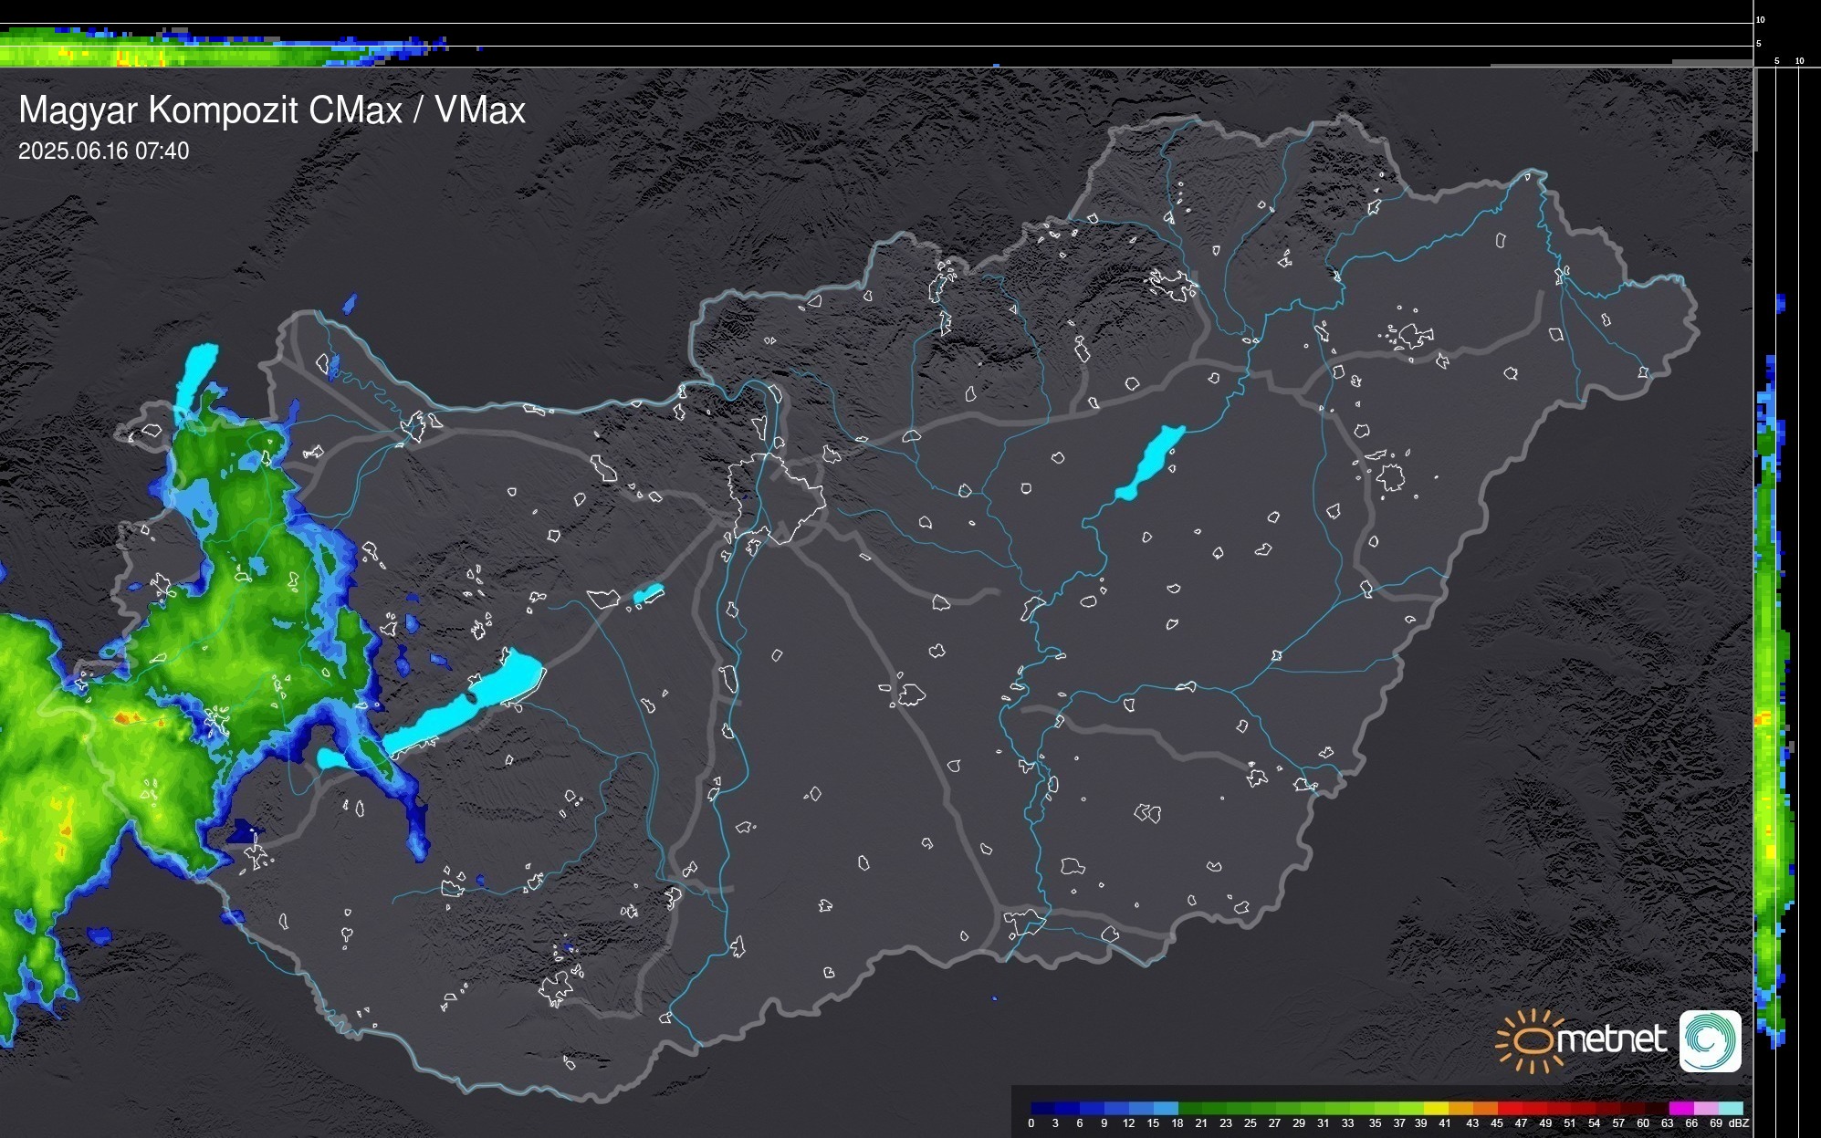Viewport: 1821px width, 1138px height.
Task: Click the metnet wordmark text
Action: [1611, 1039]
